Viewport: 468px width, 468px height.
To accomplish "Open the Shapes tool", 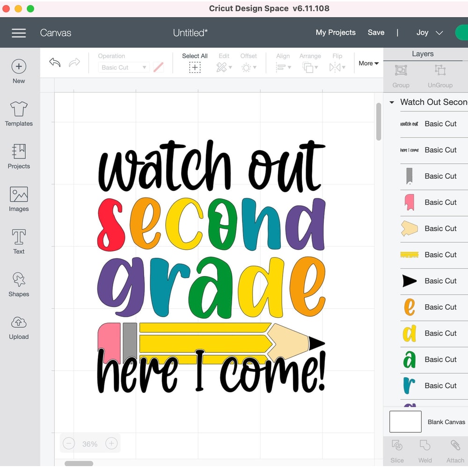I will point(19,283).
